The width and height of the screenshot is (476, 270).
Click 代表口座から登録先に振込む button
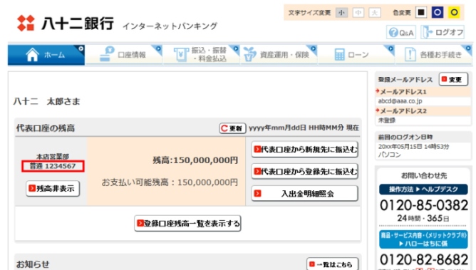coord(305,172)
